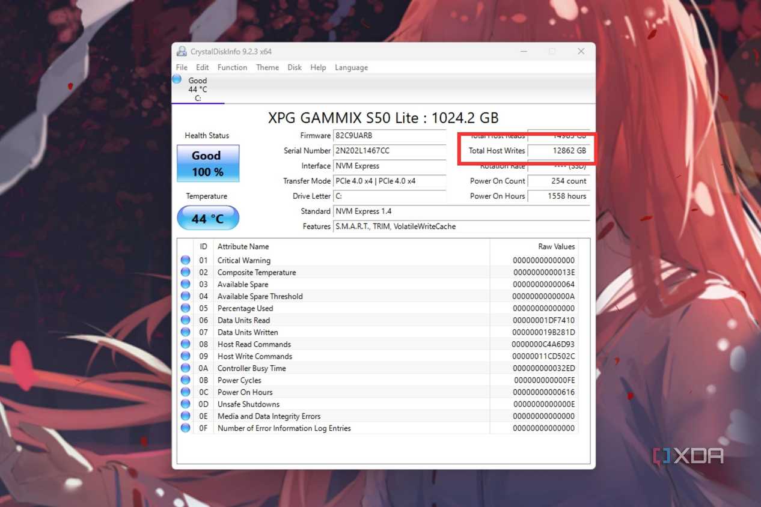
Task: Click the ID column header
Action: click(203, 246)
